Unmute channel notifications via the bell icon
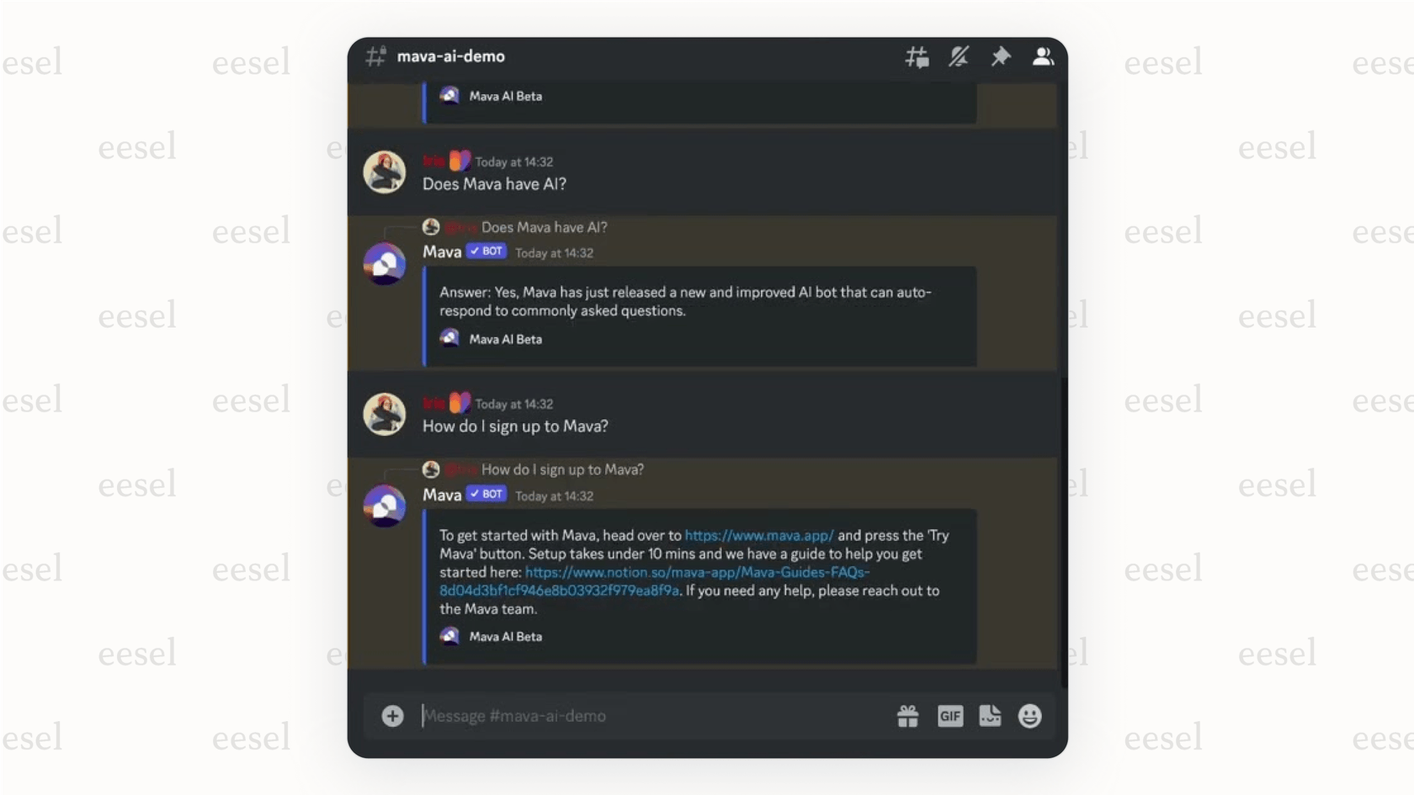1414x795 pixels. pyautogui.click(x=959, y=56)
